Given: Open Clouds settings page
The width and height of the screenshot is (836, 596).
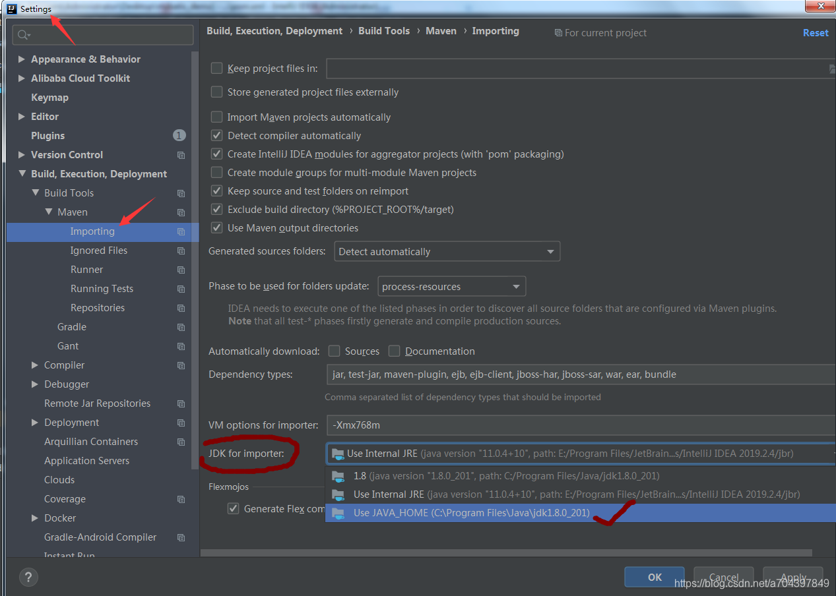Looking at the screenshot, I should (x=59, y=480).
